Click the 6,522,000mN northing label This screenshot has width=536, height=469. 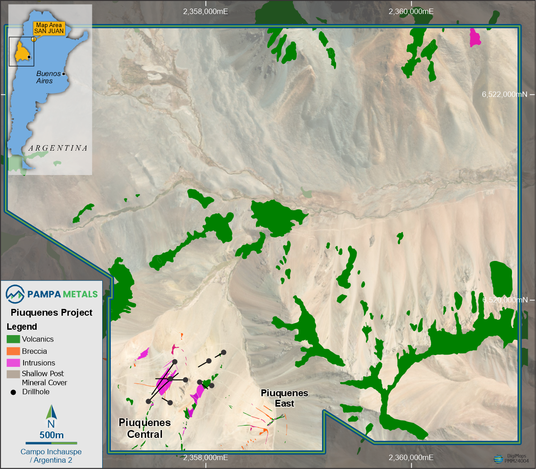504,95
